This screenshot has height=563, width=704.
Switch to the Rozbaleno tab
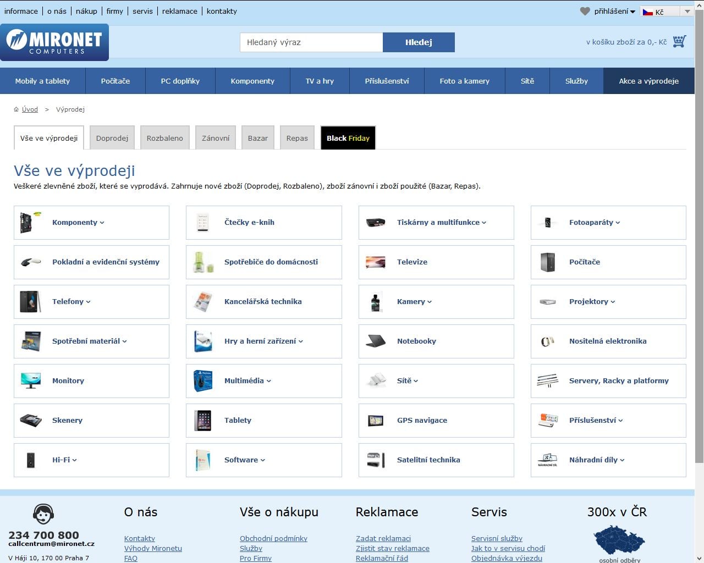(165, 138)
